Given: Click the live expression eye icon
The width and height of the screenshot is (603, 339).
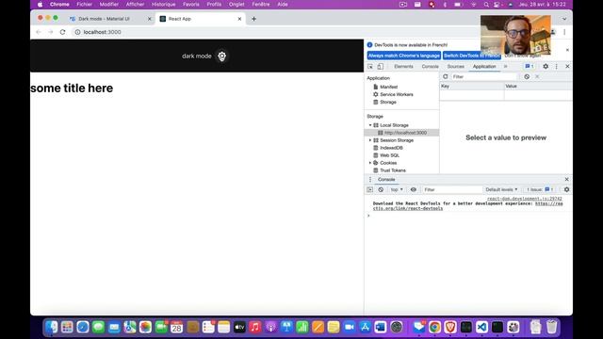Looking at the screenshot, I should click(414, 190).
